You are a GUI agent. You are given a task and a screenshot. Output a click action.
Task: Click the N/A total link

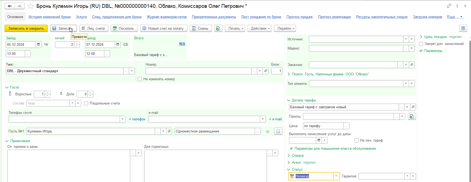coord(182,44)
